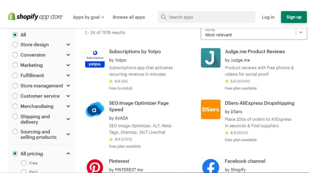Screen dimensions: 309x173
Task: Expand the Store design subcategories chevron
Action: point(68,44)
